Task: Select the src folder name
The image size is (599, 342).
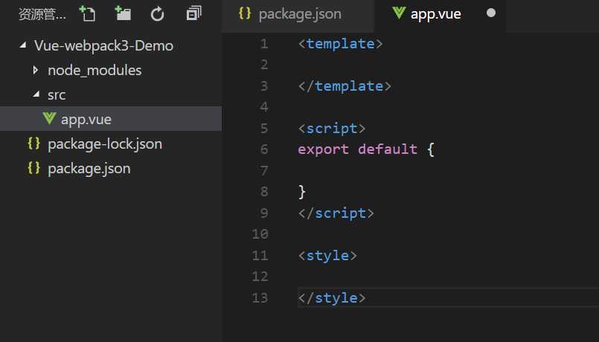Action: (x=57, y=95)
